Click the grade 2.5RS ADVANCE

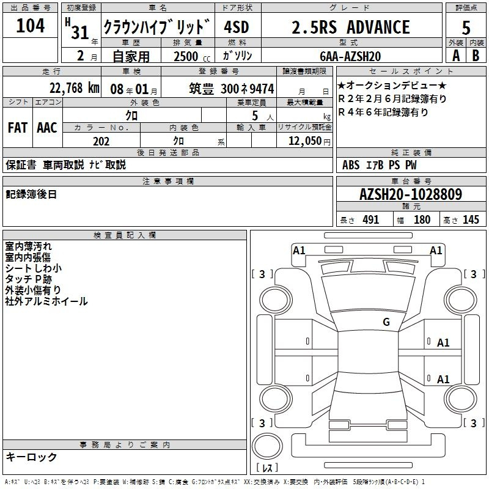pos(351,27)
